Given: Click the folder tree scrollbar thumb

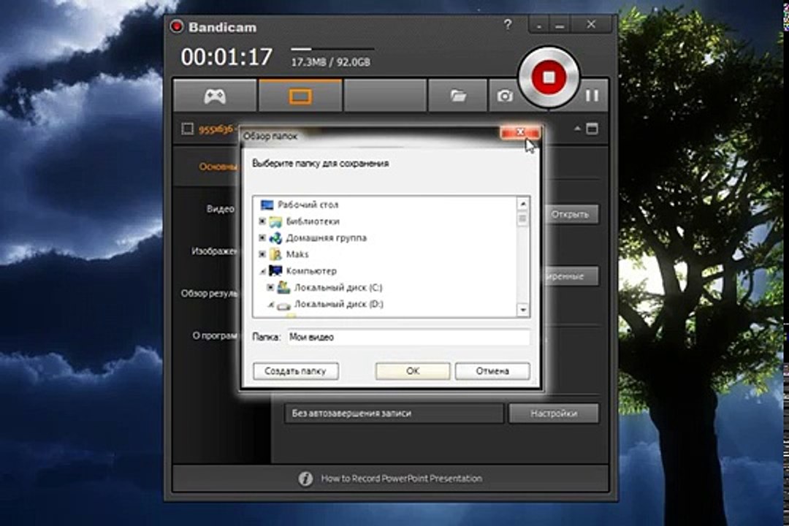Looking at the screenshot, I should [523, 219].
